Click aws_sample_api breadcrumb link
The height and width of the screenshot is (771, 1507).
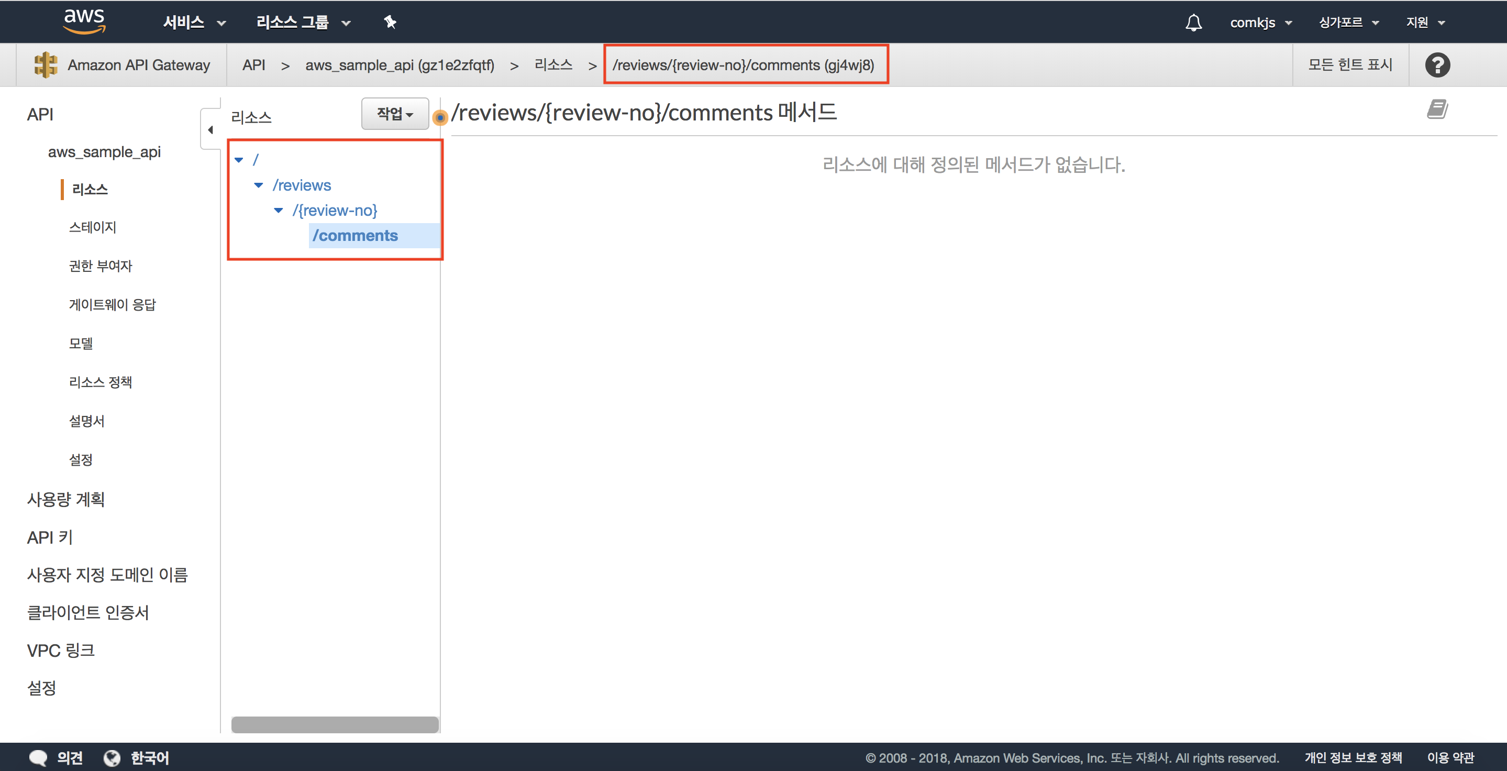click(400, 65)
